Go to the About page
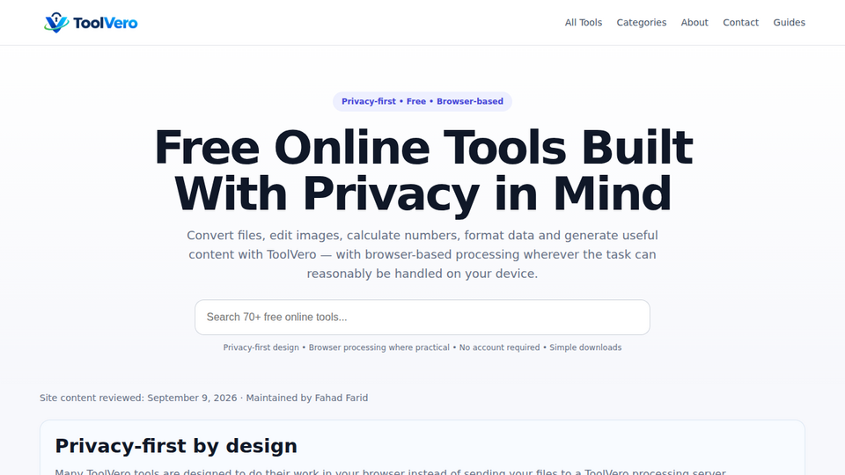This screenshot has height=475, width=845. point(694,23)
